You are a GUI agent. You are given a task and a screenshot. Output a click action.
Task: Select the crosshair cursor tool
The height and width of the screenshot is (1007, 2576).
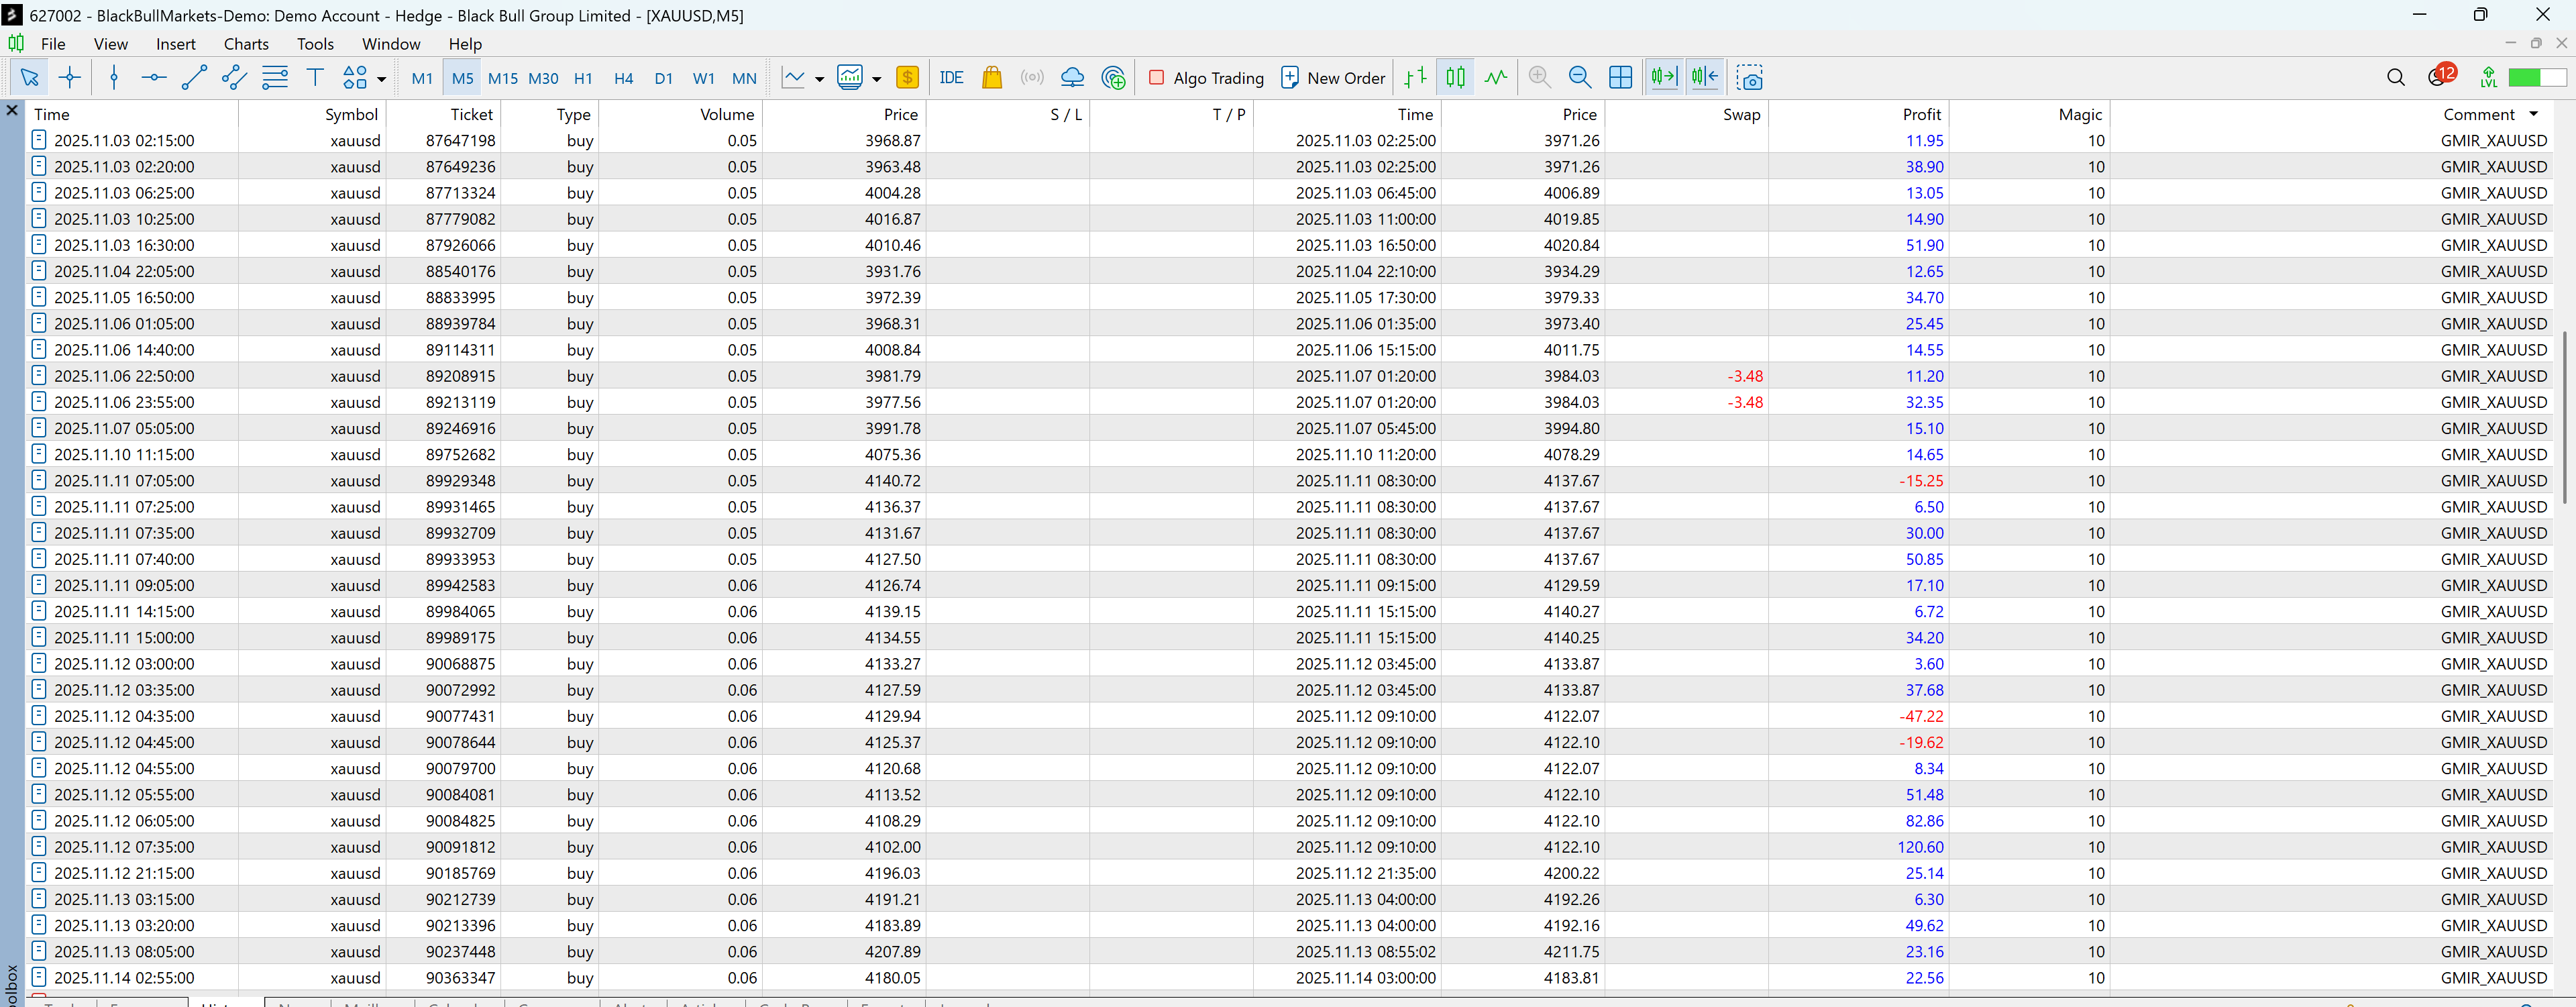(x=70, y=78)
